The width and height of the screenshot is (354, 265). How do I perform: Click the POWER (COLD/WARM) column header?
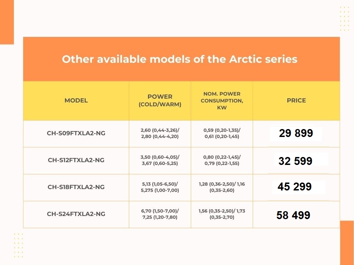pyautogui.click(x=160, y=100)
